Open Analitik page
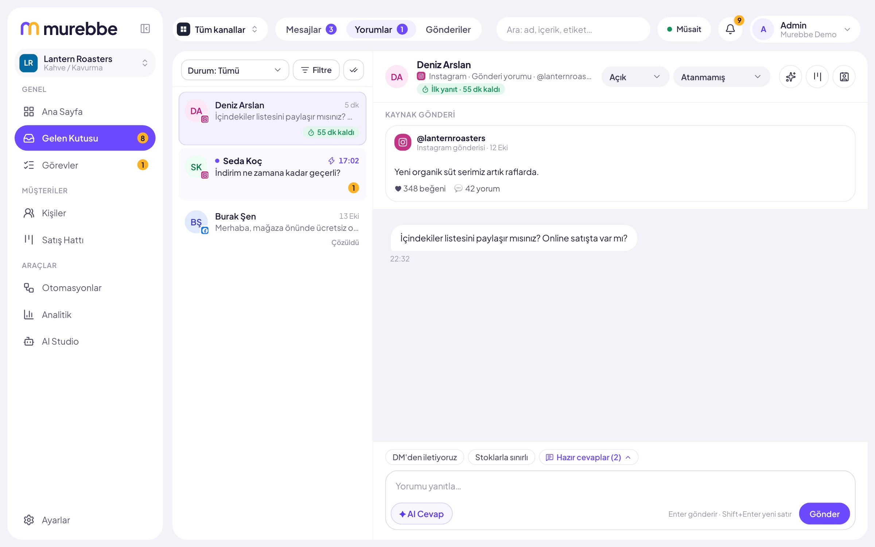 85,315
